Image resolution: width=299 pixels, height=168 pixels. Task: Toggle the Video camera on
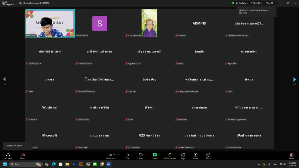(22, 155)
